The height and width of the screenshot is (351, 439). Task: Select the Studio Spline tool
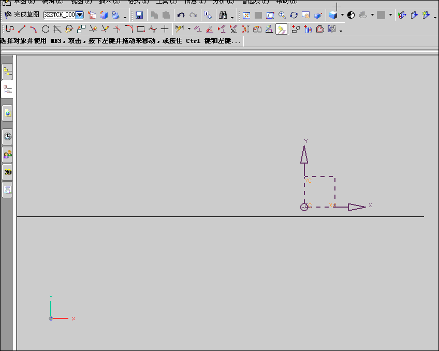153,29
